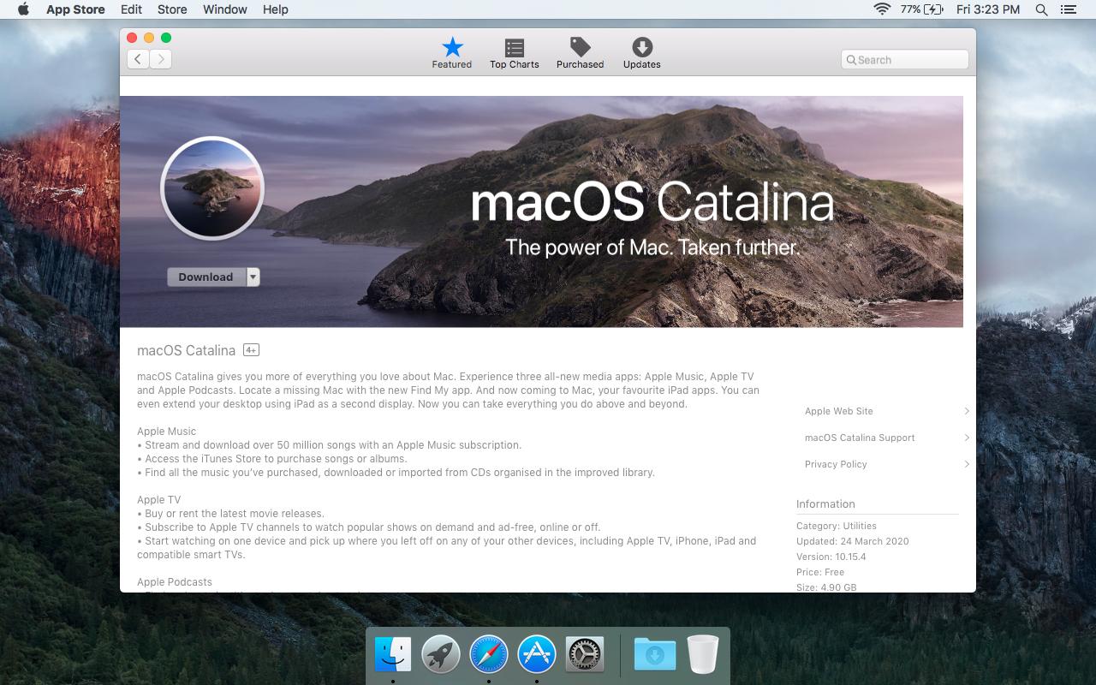Click the Price: Free text
This screenshot has height=685, width=1096.
pyautogui.click(x=820, y=572)
